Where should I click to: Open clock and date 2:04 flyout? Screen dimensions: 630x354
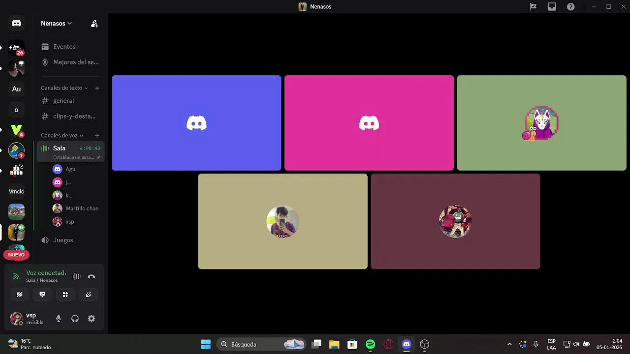coord(609,344)
